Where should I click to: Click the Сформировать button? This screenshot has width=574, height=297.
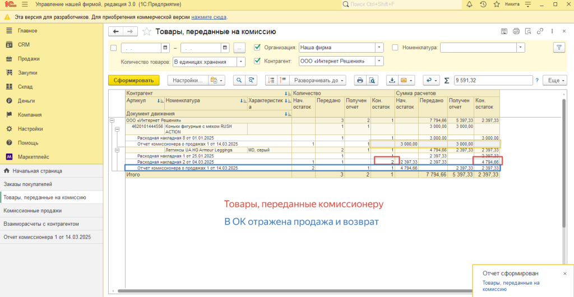(133, 81)
